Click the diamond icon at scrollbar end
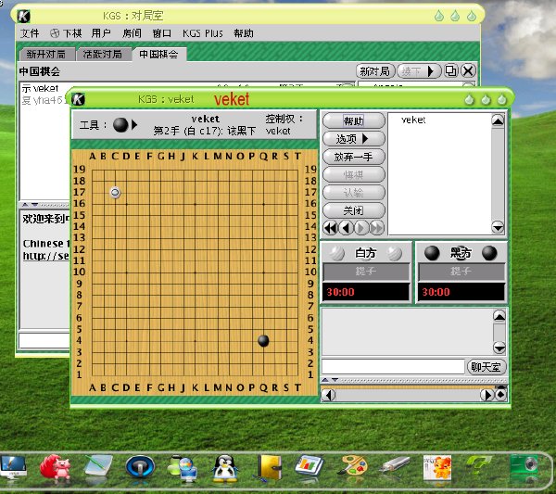Image resolution: width=556 pixels, height=494 pixels. coord(501,394)
